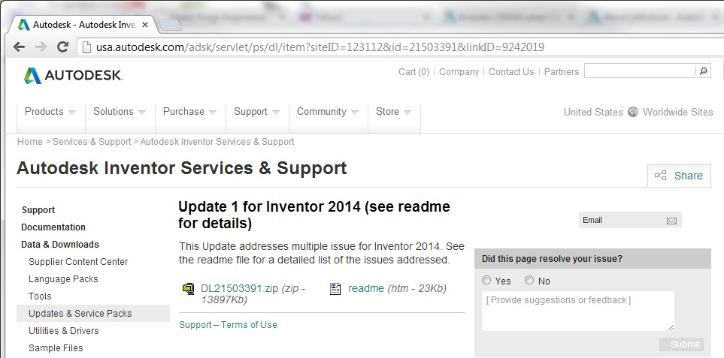Select Updates & Service Packs sidebar item
The height and width of the screenshot is (358, 724).
pyautogui.click(x=93, y=313)
